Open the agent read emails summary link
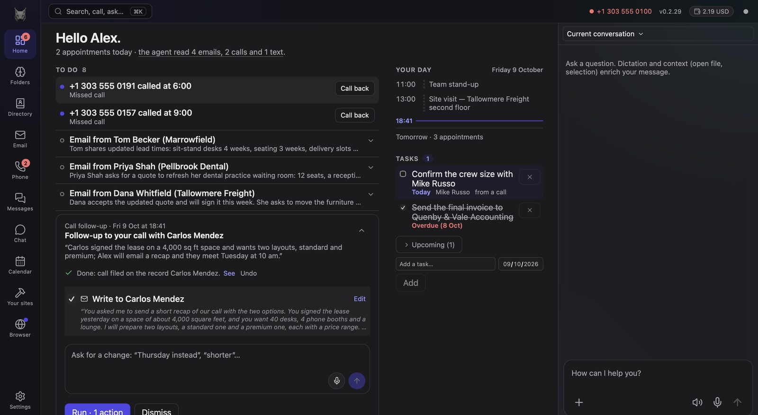The height and width of the screenshot is (415, 758). (x=211, y=52)
